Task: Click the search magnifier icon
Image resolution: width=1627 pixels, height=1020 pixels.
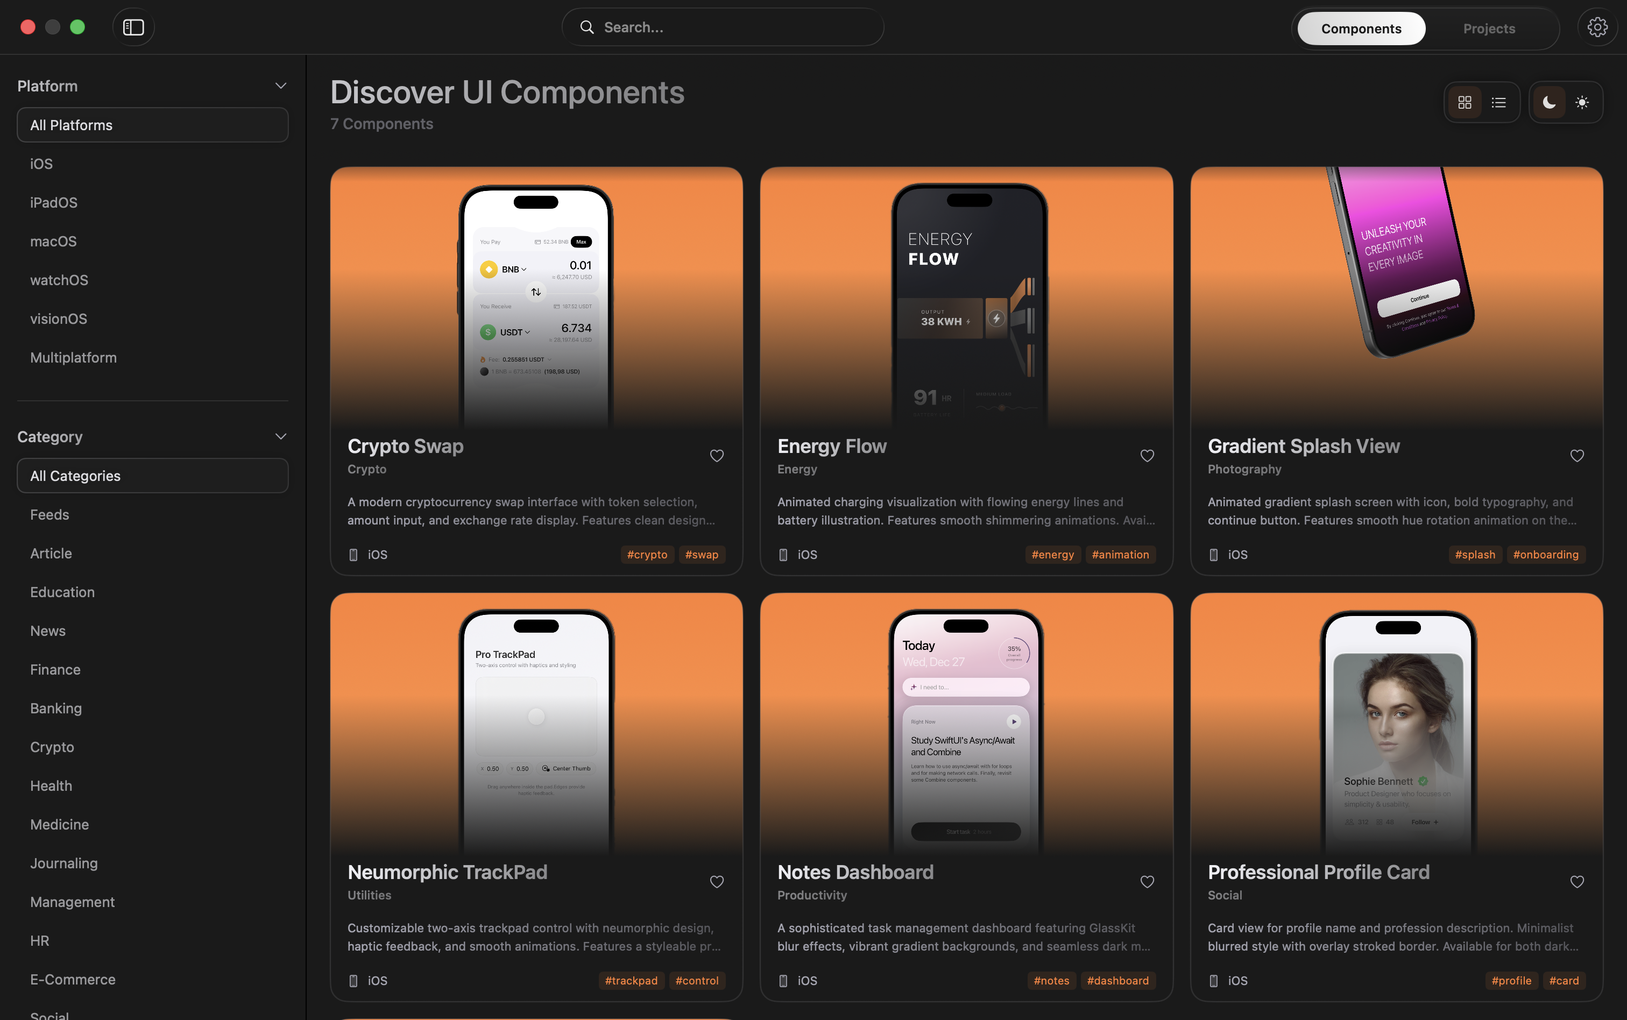Action: 587,27
